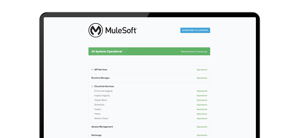Select the Legacy logging component

(102, 96)
